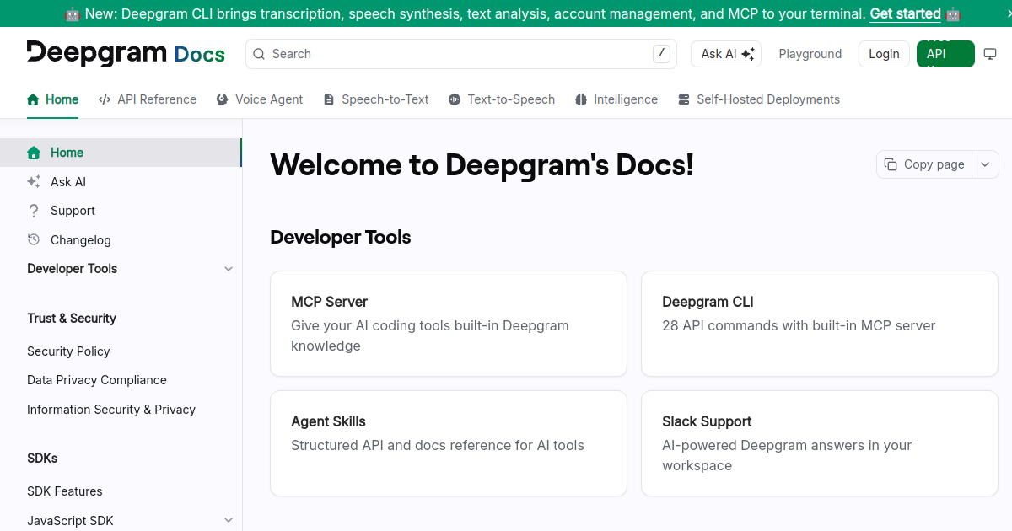Viewport: 1012px width, 531px height.
Task: Open the Copy page dropdown arrow
Action: tap(985, 164)
